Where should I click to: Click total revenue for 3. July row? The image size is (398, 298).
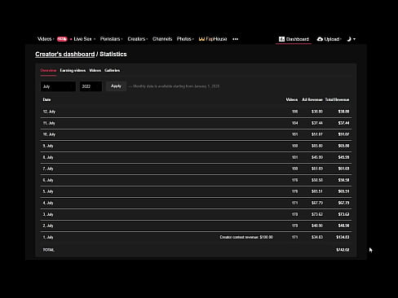pyautogui.click(x=343, y=214)
